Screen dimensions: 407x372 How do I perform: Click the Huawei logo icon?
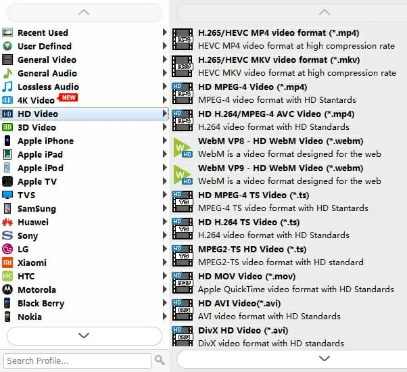point(7,222)
